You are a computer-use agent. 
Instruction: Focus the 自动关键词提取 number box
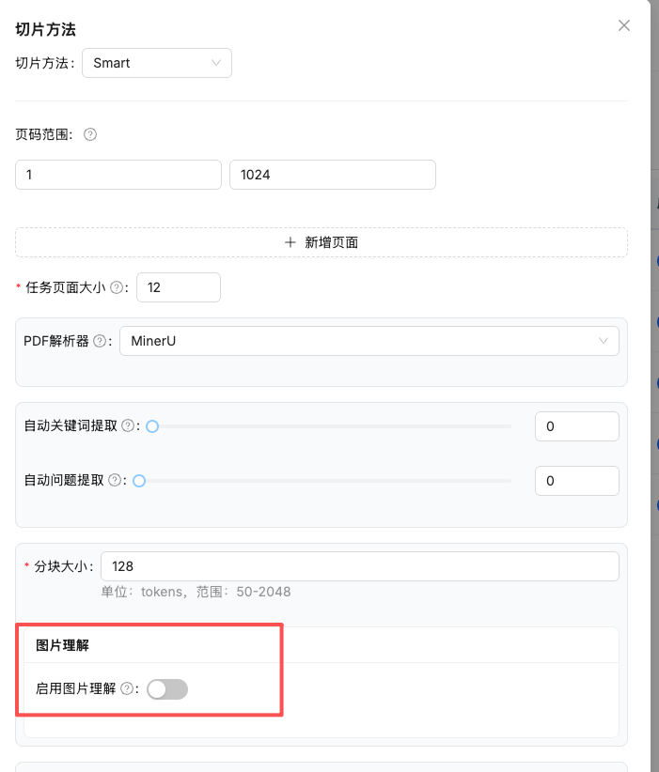[x=576, y=426]
